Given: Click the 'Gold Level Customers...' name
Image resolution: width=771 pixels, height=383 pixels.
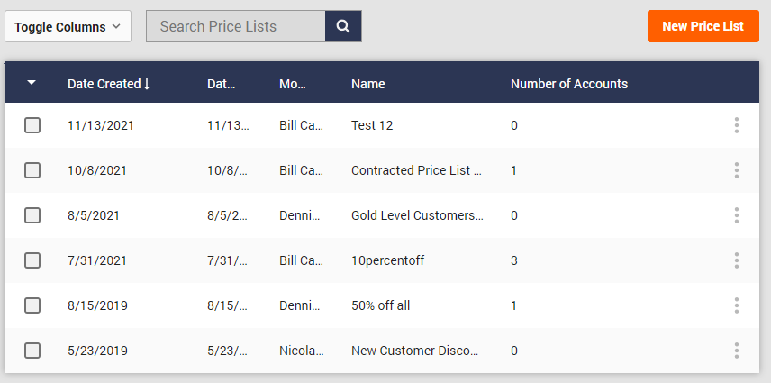Looking at the screenshot, I should pyautogui.click(x=417, y=215).
